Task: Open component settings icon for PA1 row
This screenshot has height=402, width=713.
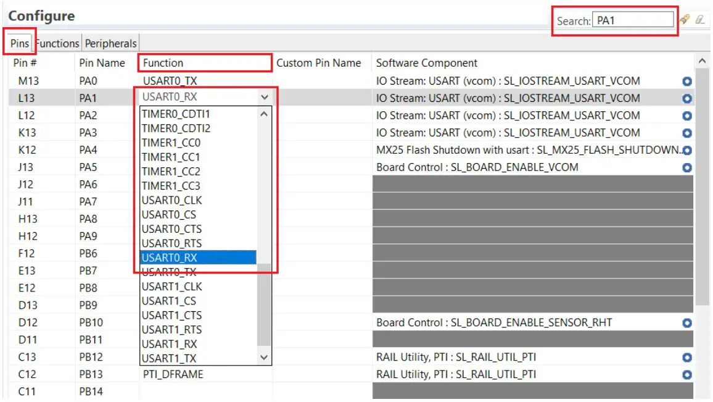Action: tap(687, 98)
